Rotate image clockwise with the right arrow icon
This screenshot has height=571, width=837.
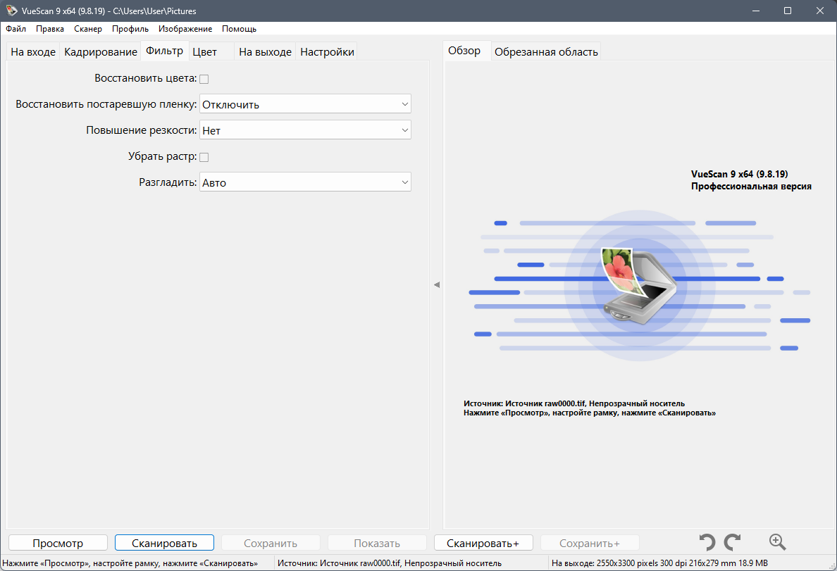[x=733, y=542]
